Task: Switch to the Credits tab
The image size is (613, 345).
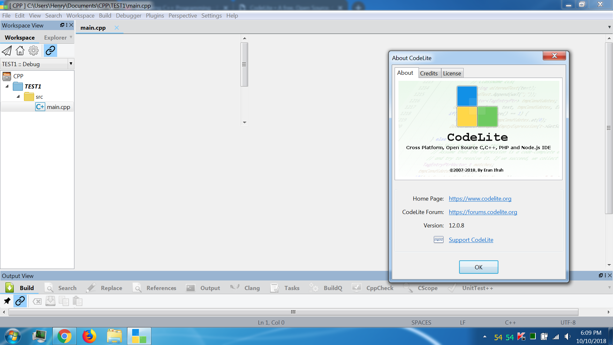Action: click(429, 73)
